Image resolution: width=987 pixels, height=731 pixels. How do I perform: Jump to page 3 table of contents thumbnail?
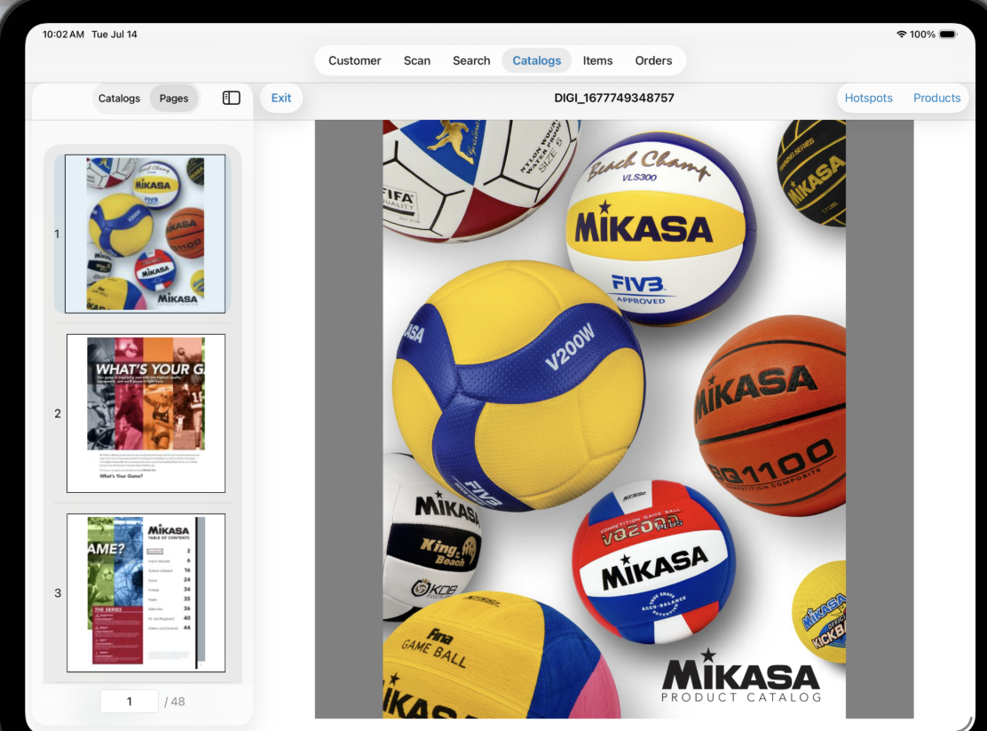tap(146, 593)
